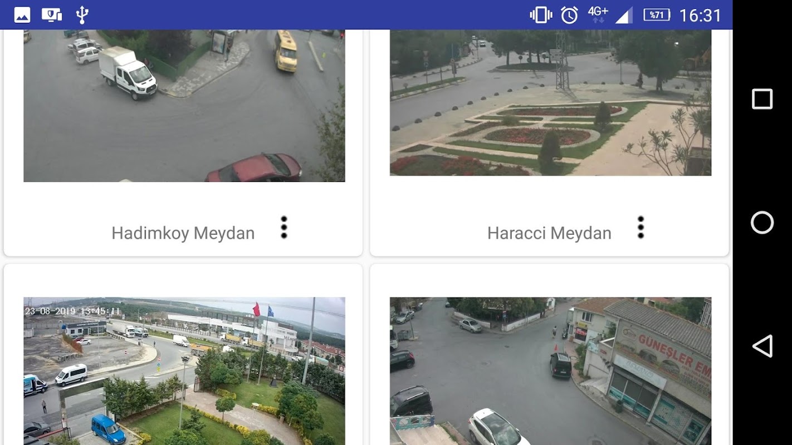The image size is (792, 445).
Task: View the camera feed showing Güneşler shop
Action: click(550, 371)
